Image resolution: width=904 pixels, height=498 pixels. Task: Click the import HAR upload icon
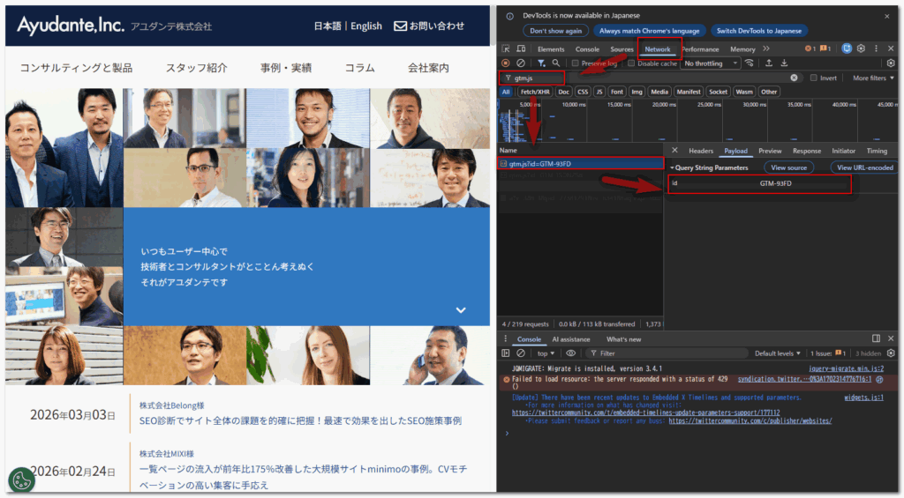coord(768,63)
